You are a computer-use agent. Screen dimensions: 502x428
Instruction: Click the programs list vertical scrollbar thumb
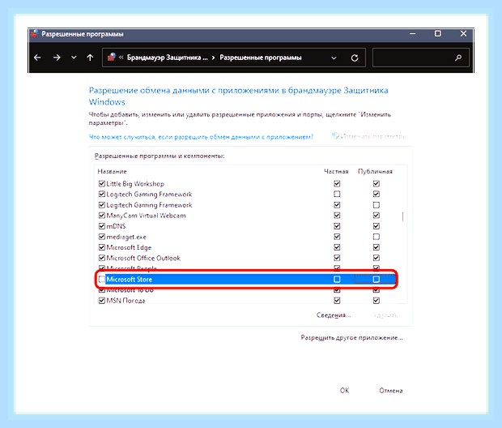(x=402, y=216)
